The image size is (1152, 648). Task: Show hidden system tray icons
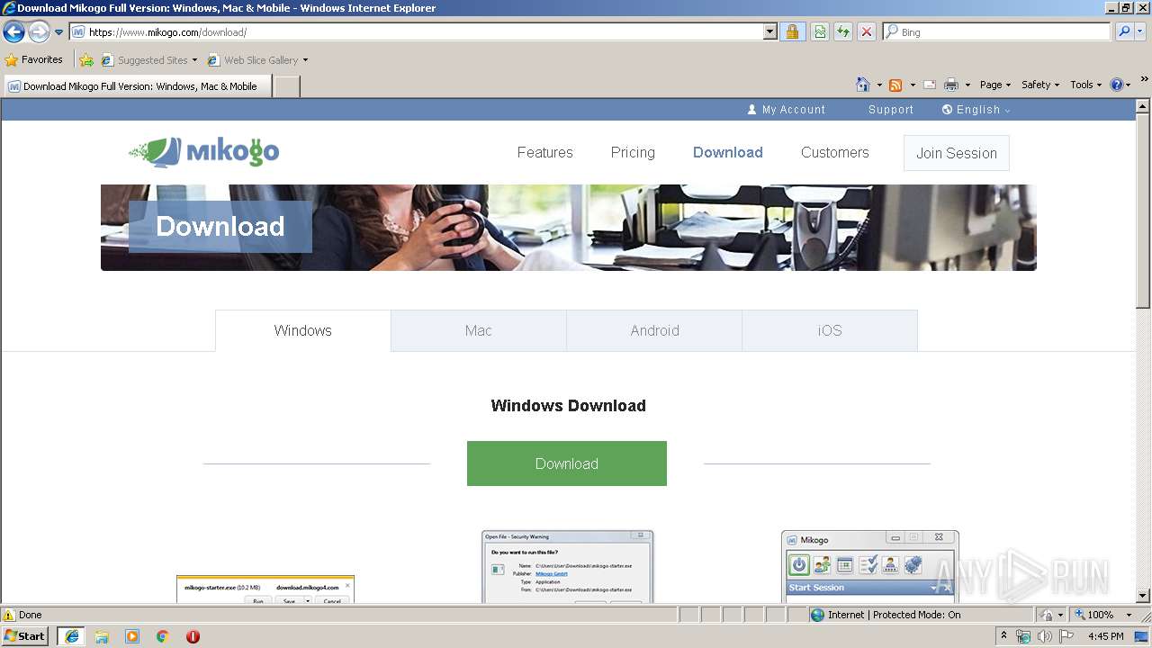[1003, 635]
